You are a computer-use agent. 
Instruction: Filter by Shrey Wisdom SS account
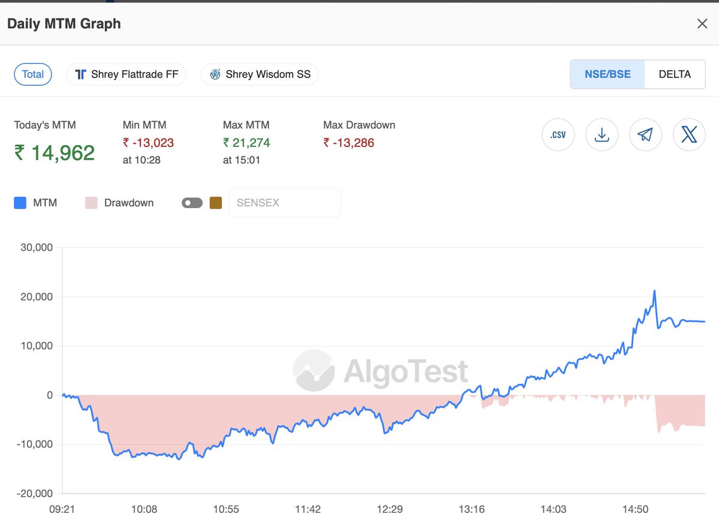tap(259, 74)
